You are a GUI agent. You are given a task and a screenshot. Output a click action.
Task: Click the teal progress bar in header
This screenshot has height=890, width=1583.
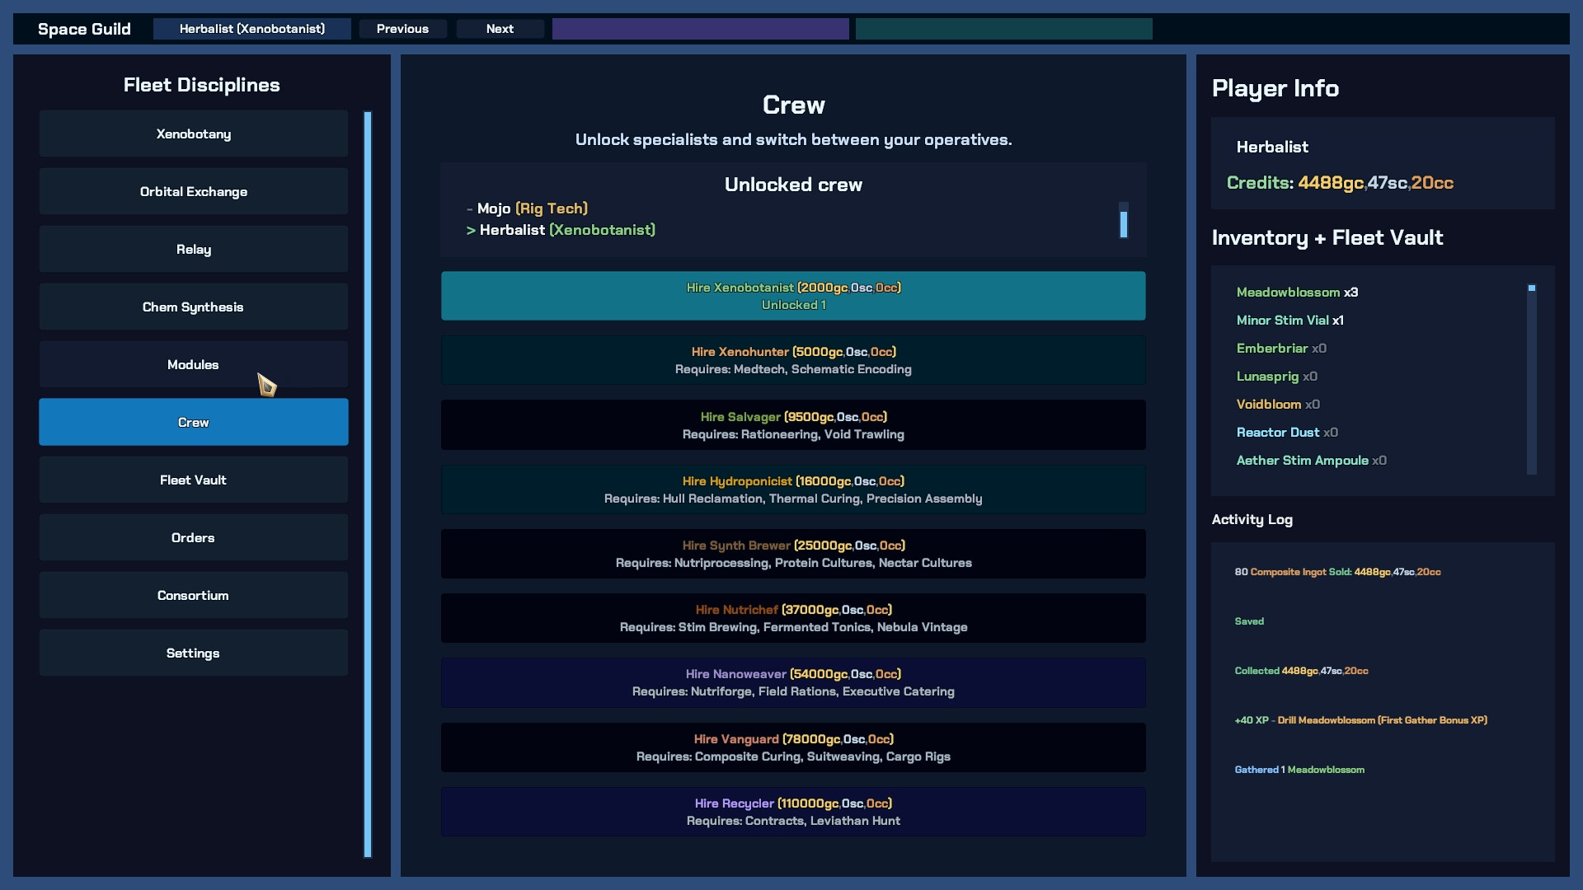[1003, 29]
